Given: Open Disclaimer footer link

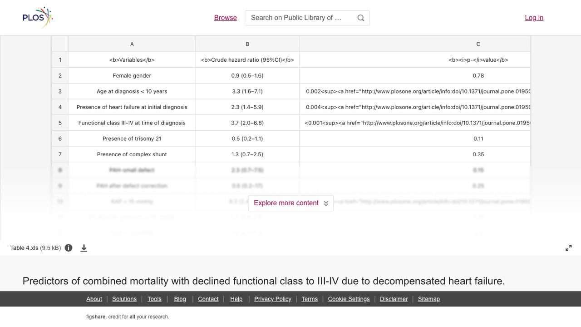Looking at the screenshot, I should point(394,299).
